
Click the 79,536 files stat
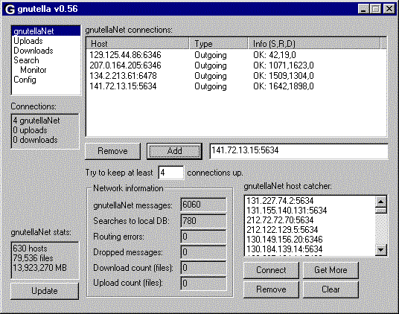click(x=33, y=258)
